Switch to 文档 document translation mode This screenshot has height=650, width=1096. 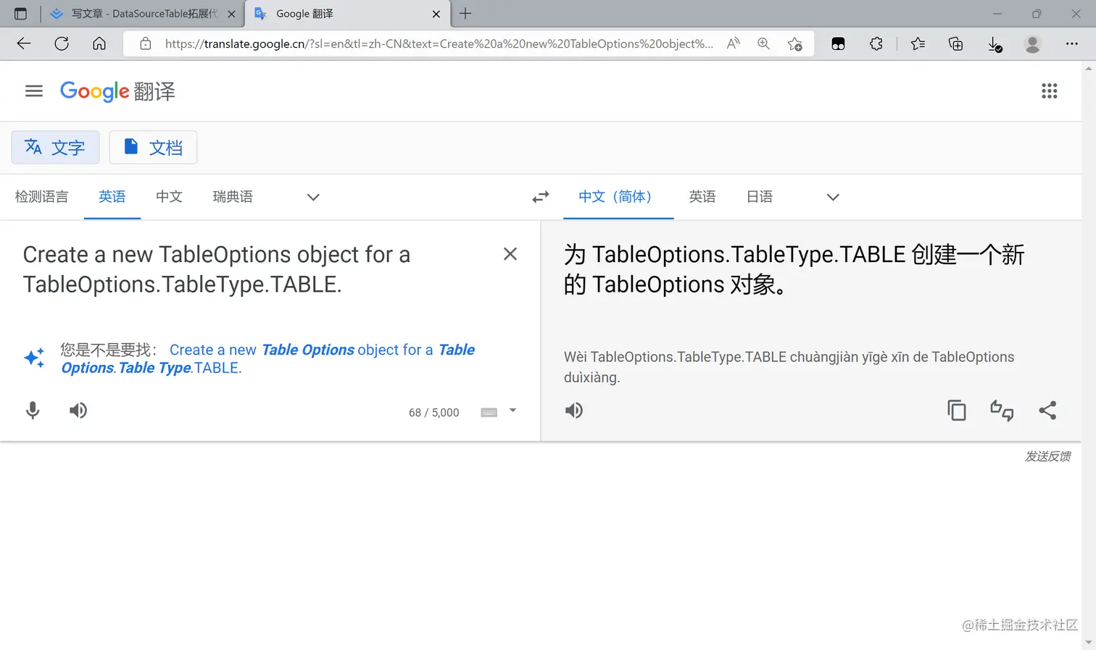pos(153,148)
